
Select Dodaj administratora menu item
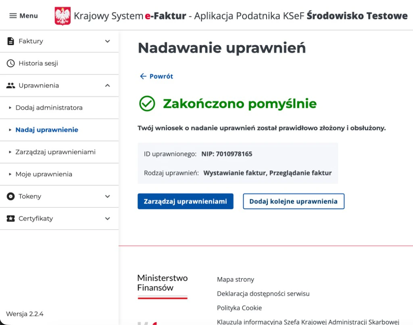point(59,108)
